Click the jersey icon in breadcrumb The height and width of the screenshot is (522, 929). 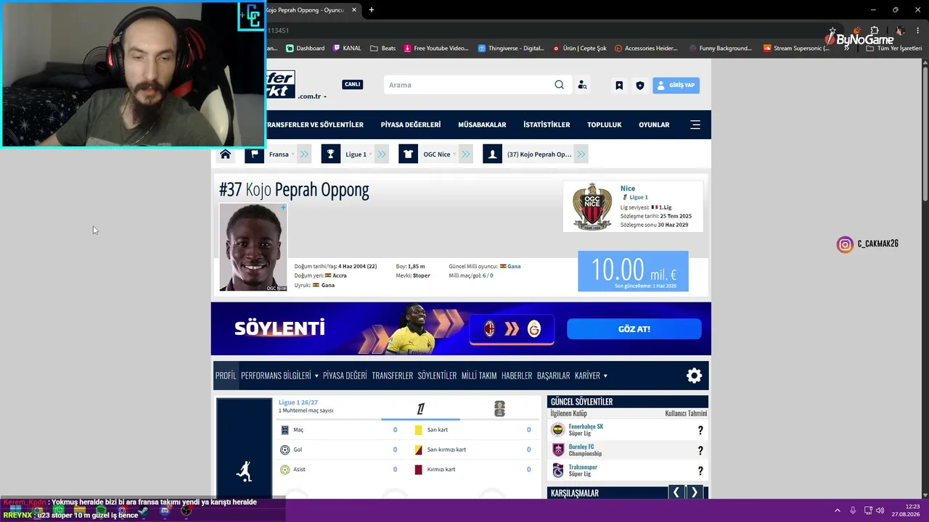(408, 154)
